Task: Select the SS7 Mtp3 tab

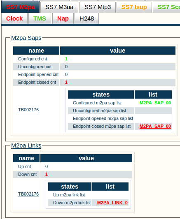Action: 98,7
